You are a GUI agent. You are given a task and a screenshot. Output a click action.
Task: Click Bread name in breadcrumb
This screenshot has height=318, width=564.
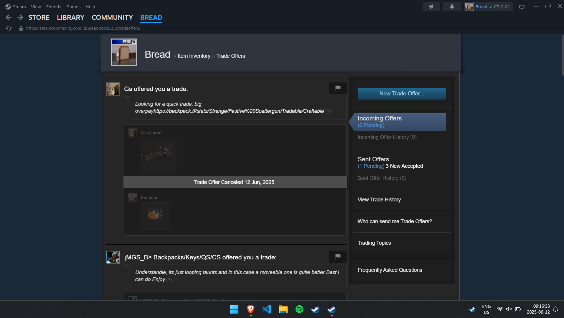[x=157, y=54]
